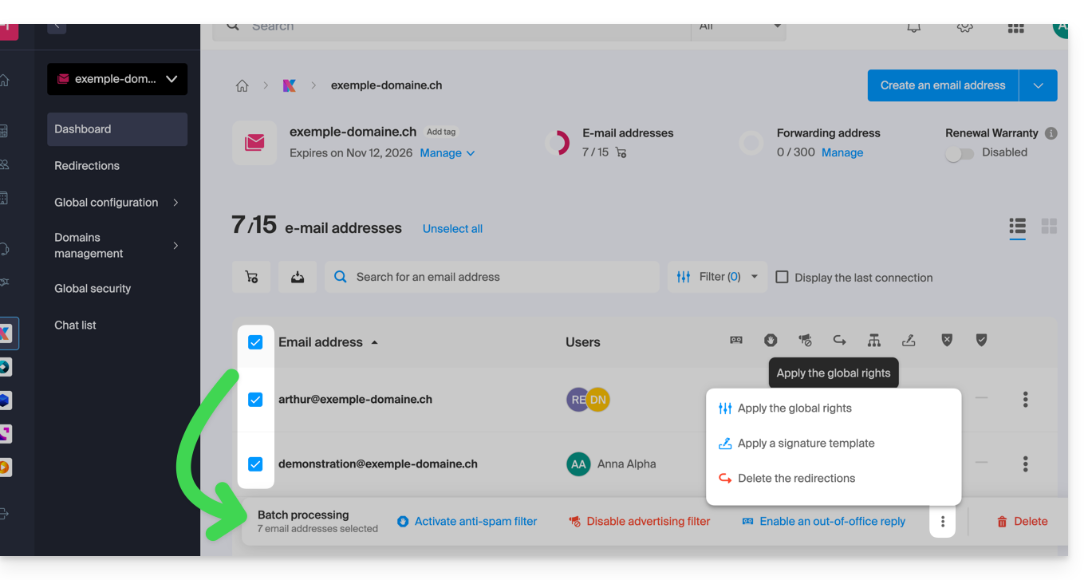This screenshot has width=1092, height=580.
Task: Click the signature column icon
Action: pos(909,341)
